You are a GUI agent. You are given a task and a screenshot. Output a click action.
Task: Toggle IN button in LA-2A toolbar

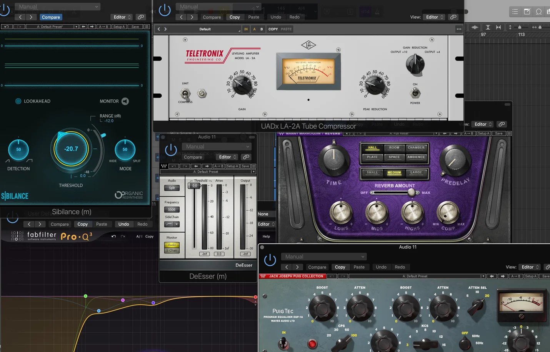[x=246, y=29]
